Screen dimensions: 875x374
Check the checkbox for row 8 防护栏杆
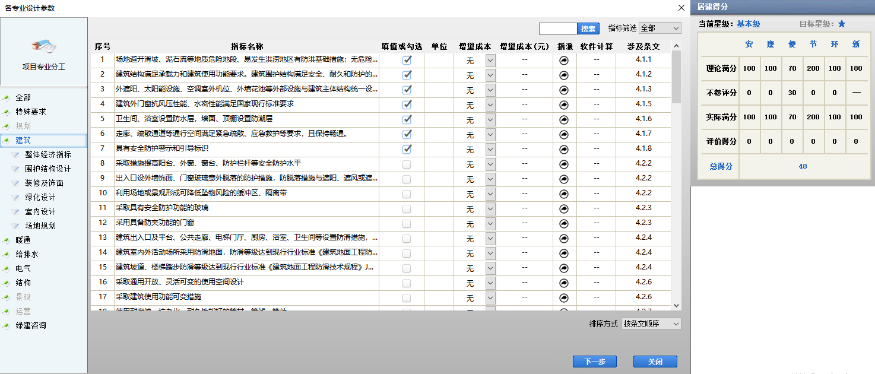[407, 164]
